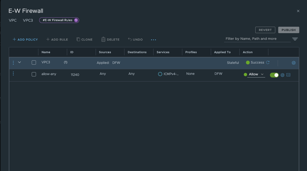Click the Undo icon
The height and width of the screenshot is (171, 307).
(135, 39)
